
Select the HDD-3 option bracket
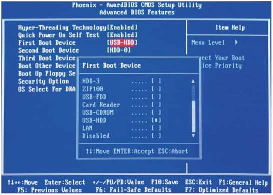156,81
